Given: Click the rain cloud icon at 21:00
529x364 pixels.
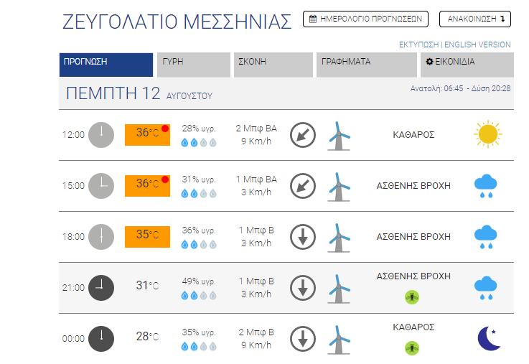Looking at the screenshot, I should click(485, 288).
